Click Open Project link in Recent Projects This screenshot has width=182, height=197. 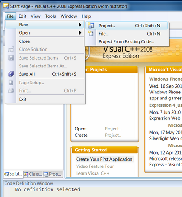click(x=113, y=129)
